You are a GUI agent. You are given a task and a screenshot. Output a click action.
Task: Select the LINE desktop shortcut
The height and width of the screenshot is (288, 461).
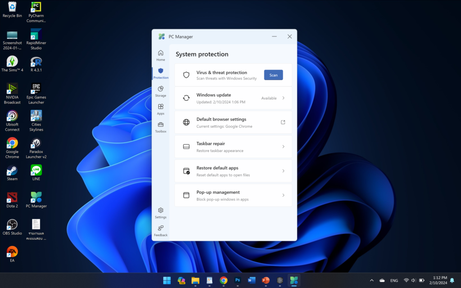point(36,173)
